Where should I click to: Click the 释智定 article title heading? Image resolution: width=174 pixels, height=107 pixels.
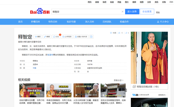25,37
